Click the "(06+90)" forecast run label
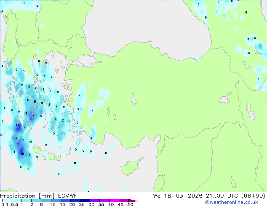Screen dimensions: 267x206 [253, 196]
